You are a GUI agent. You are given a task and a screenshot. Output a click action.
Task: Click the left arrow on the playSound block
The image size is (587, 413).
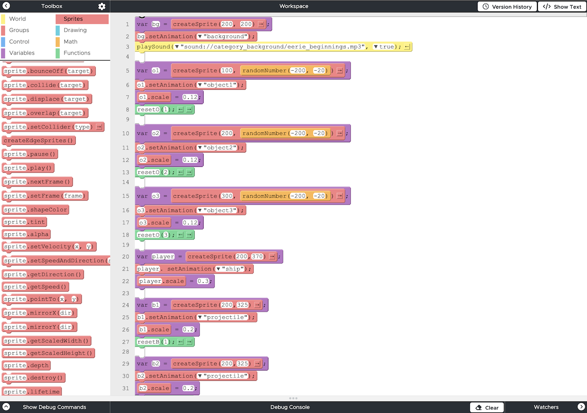click(x=407, y=47)
